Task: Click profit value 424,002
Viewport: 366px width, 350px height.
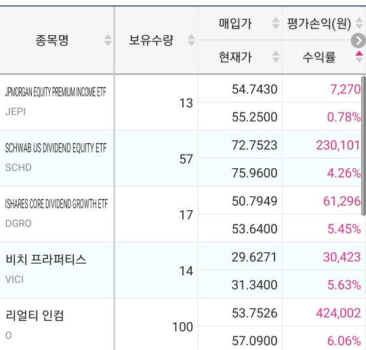Action: coord(338,313)
